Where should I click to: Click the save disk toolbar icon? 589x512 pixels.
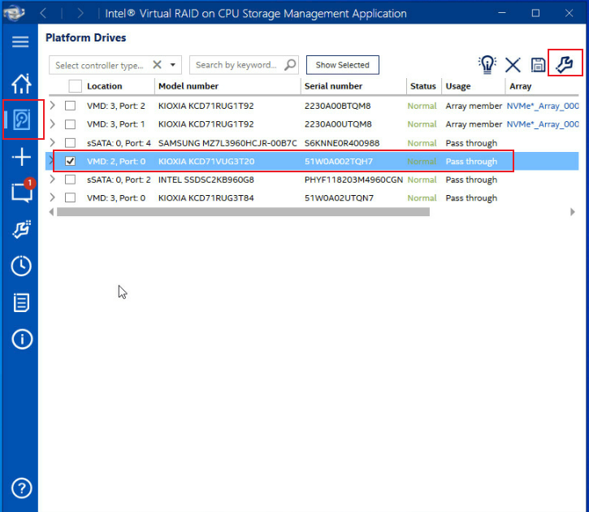[538, 65]
